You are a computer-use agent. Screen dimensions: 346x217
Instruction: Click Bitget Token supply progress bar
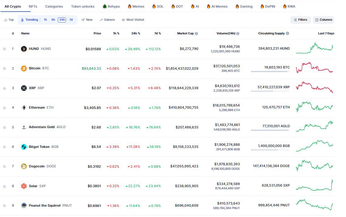tap(270, 150)
